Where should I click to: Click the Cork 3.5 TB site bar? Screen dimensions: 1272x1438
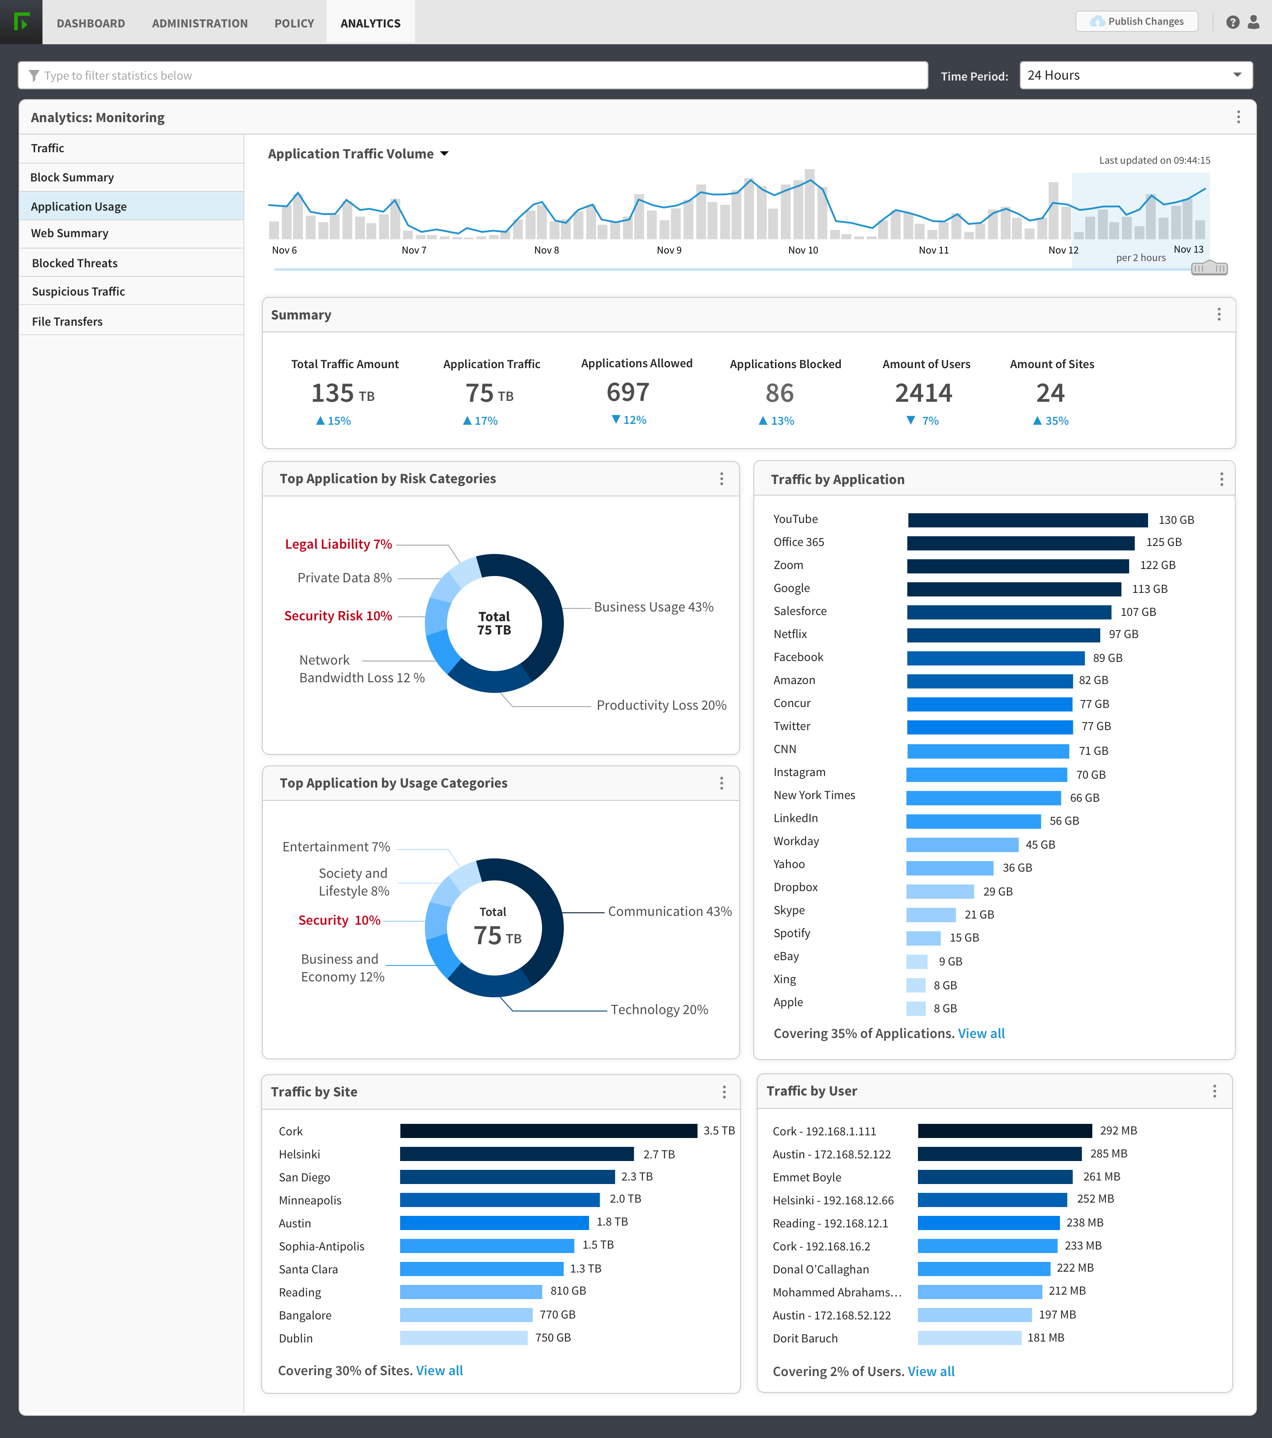pos(548,1130)
